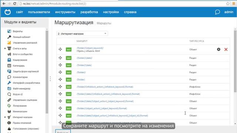Click the Файл-менеджер icon
The image size is (237, 133).
(9, 89)
